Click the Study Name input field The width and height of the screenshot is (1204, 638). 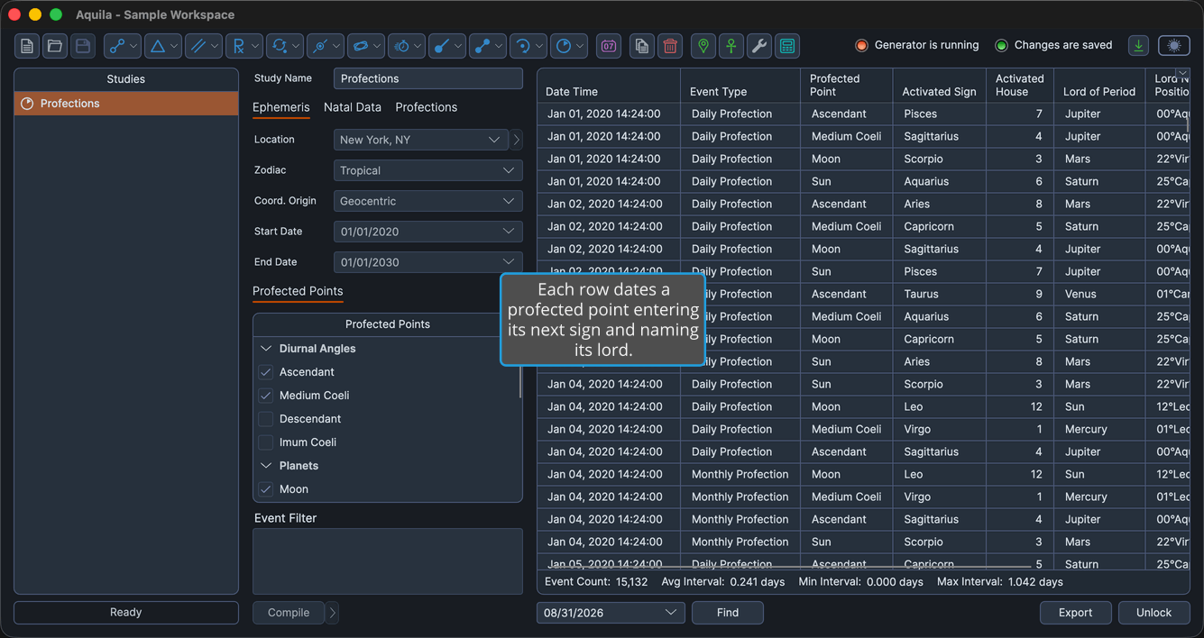pos(427,78)
